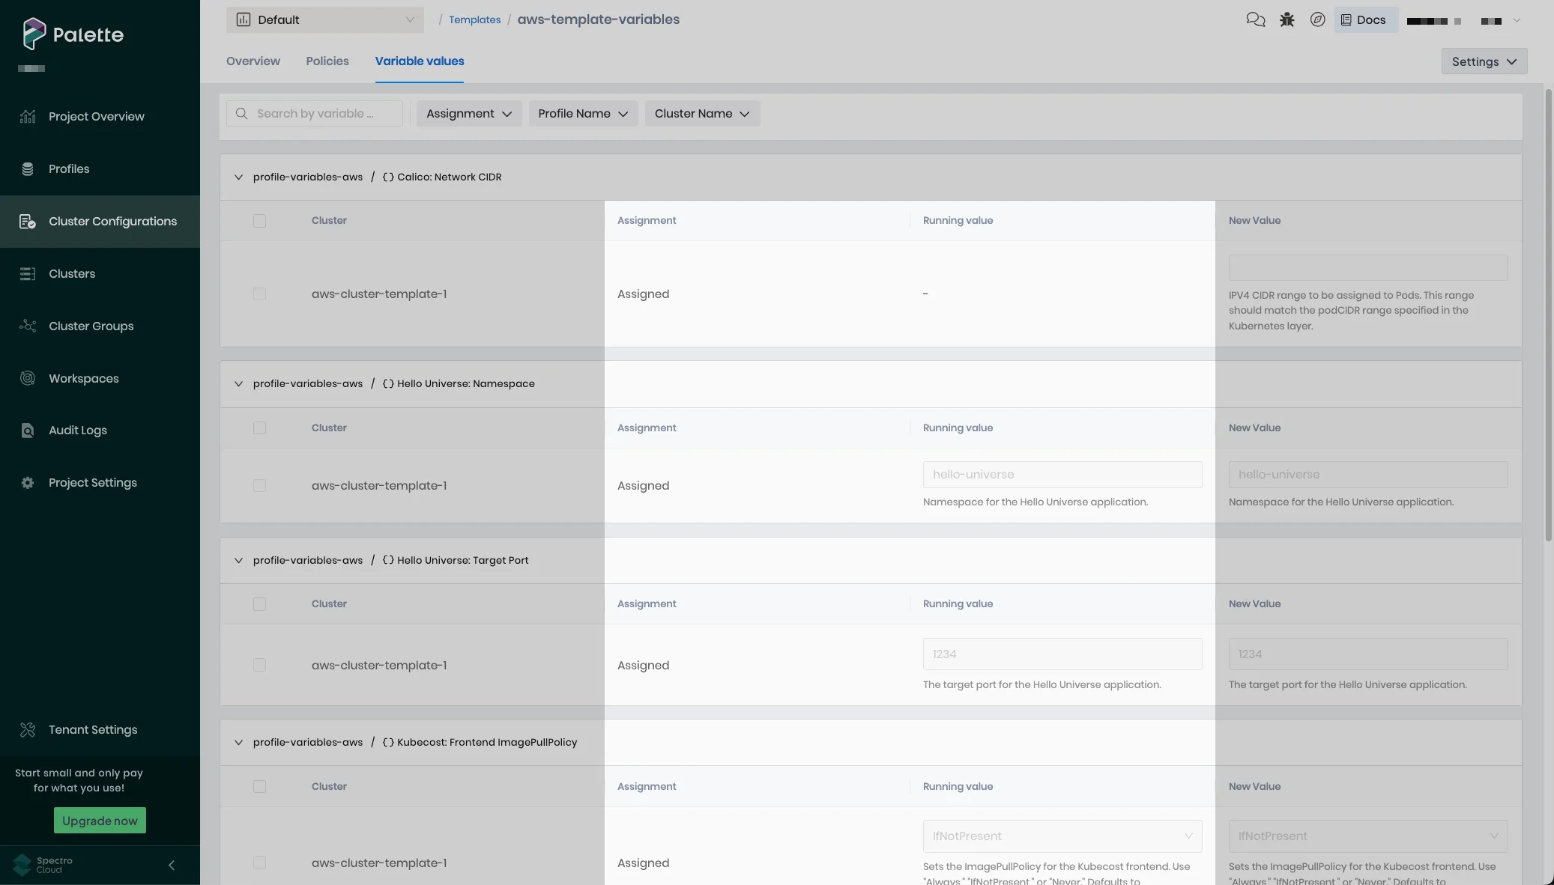Click the vertical page scrollbar
The image size is (1554, 885).
[x=1548, y=314]
